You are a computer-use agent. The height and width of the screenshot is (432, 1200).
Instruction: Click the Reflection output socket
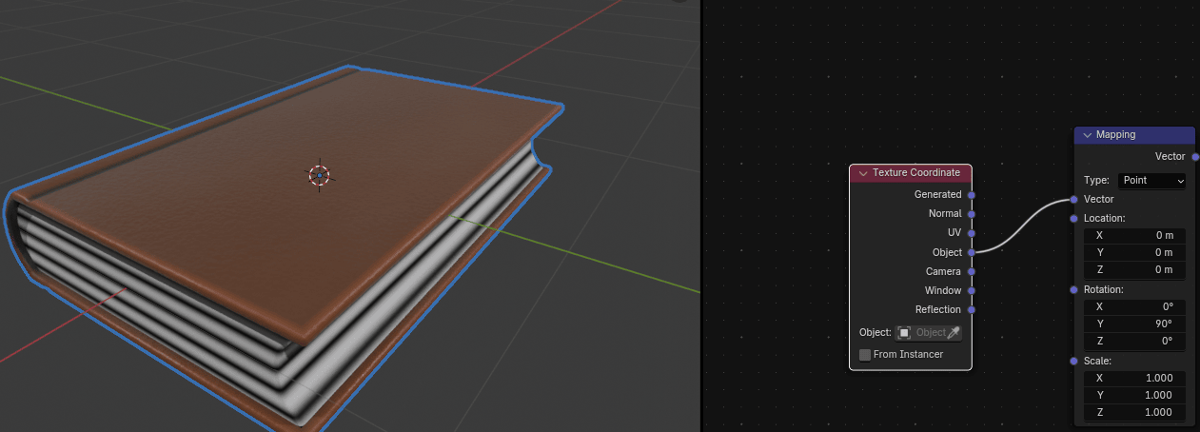(x=971, y=309)
